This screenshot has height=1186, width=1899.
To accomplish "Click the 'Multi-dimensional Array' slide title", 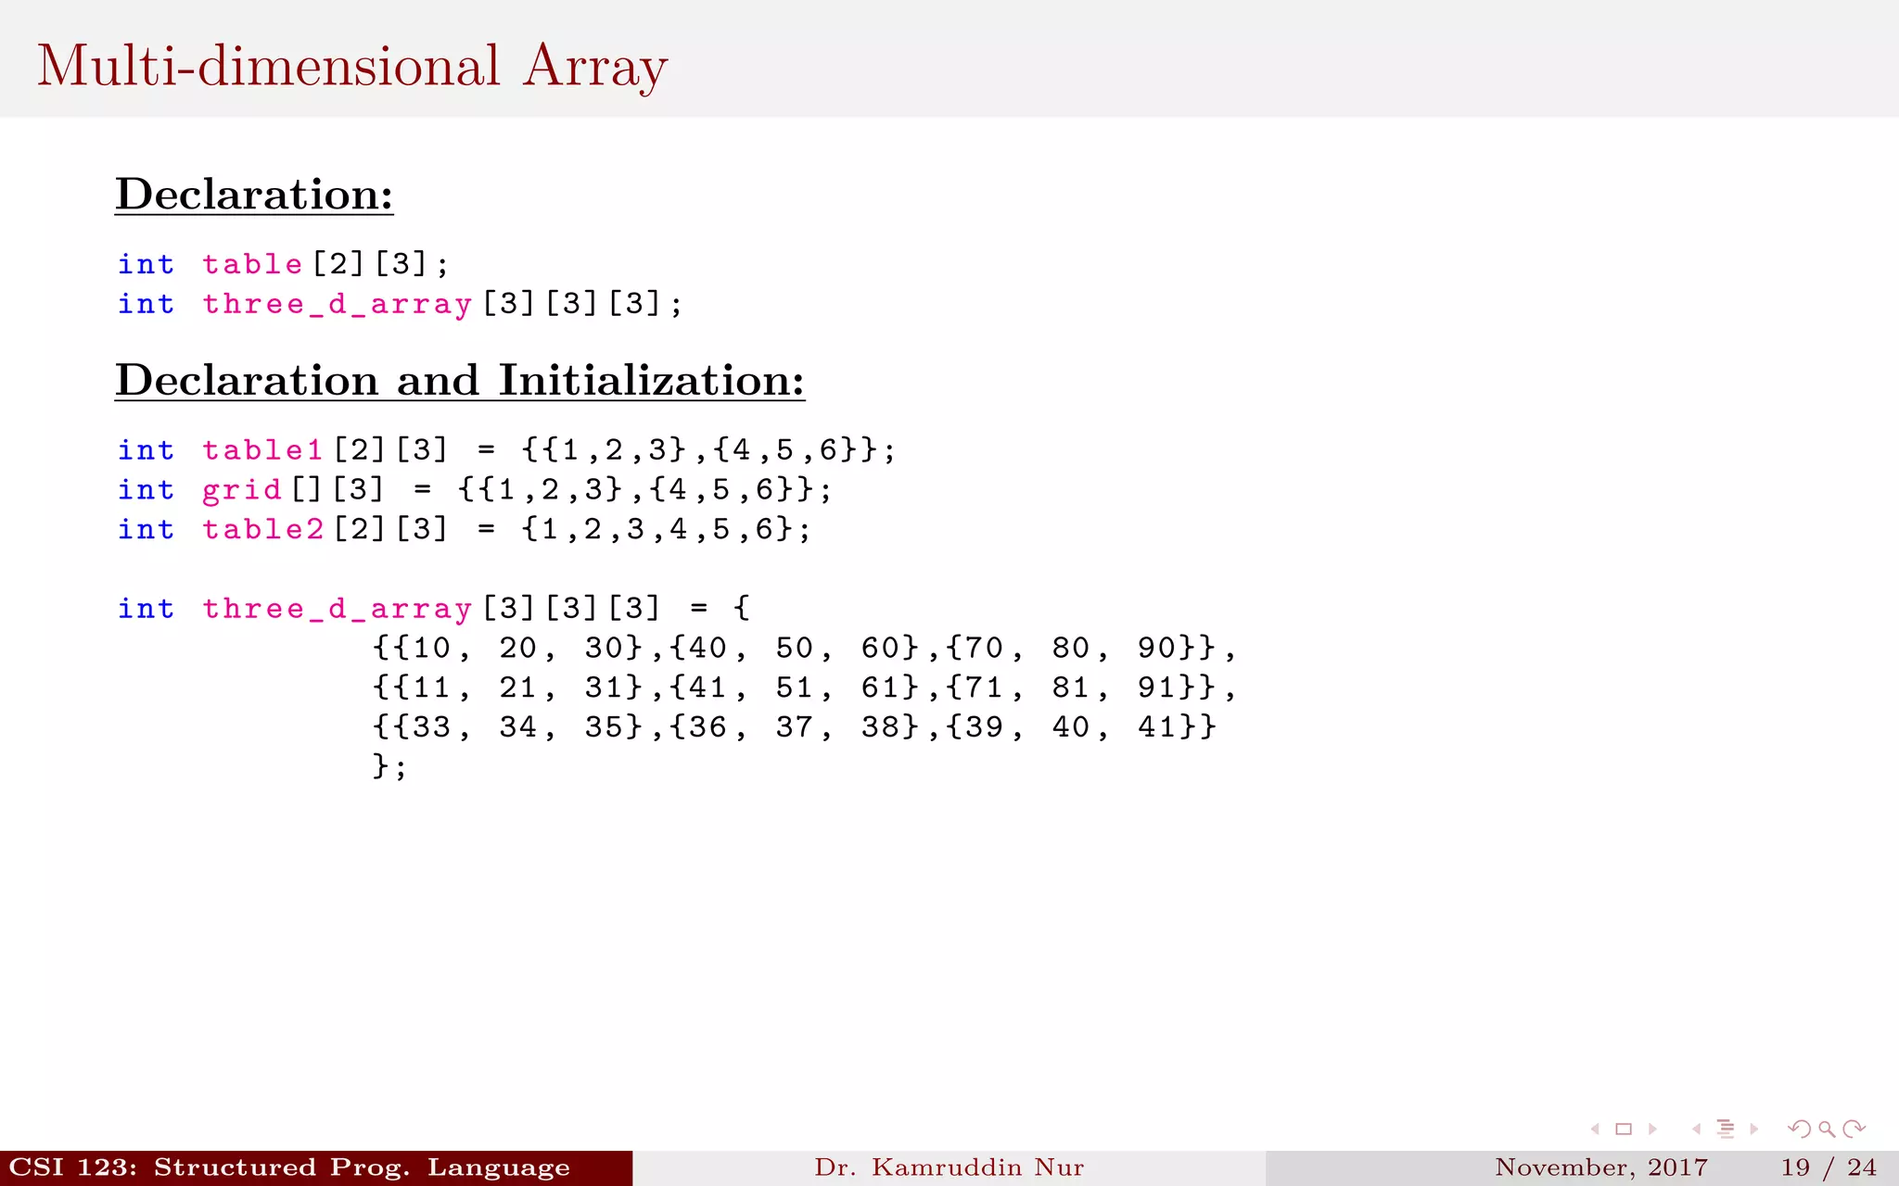I will click(x=352, y=67).
